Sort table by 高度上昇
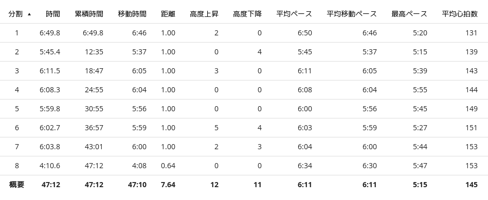The image size is (488, 200). (x=204, y=14)
